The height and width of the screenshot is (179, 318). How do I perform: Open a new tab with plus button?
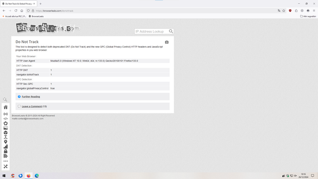[x=41, y=3]
